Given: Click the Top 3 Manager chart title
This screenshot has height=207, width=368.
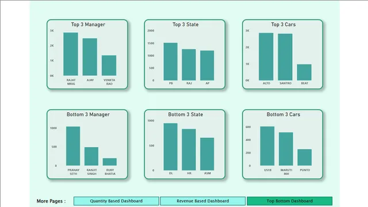Looking at the screenshot, I should (x=88, y=24).
